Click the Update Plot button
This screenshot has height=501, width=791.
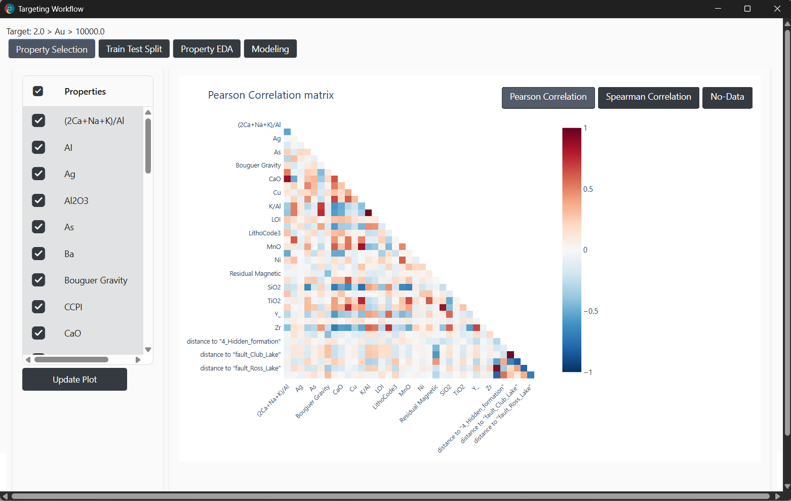click(74, 379)
